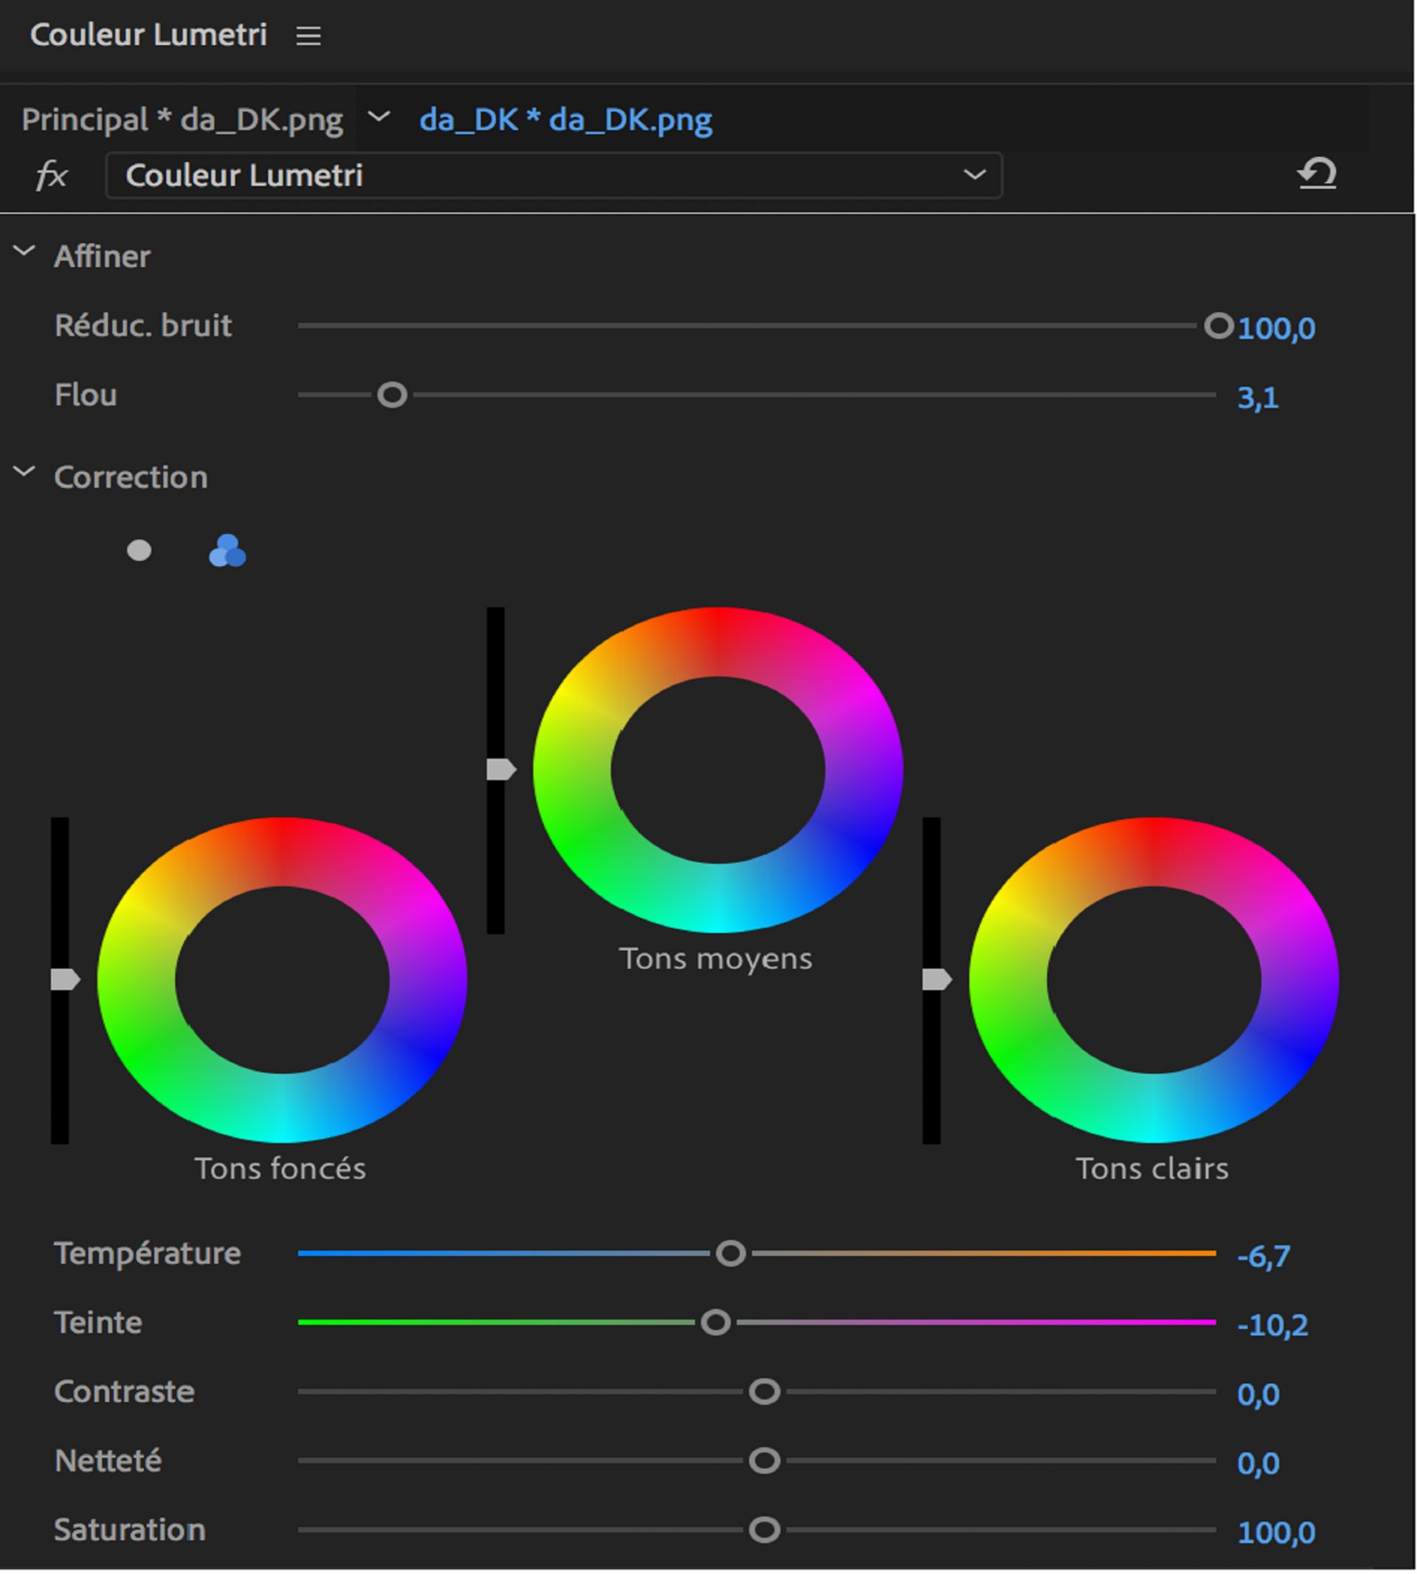Select the da_DK * da_DK.png tab

pyautogui.click(x=565, y=120)
